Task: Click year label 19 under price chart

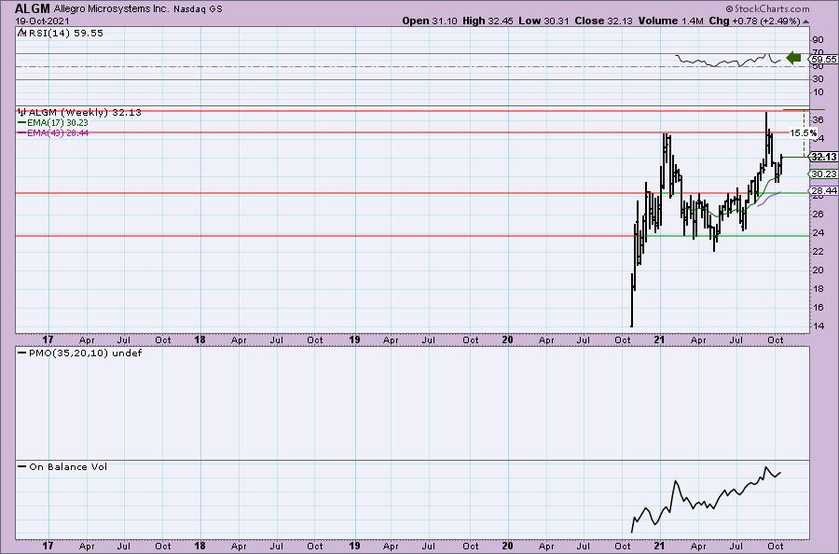Action: pos(353,339)
